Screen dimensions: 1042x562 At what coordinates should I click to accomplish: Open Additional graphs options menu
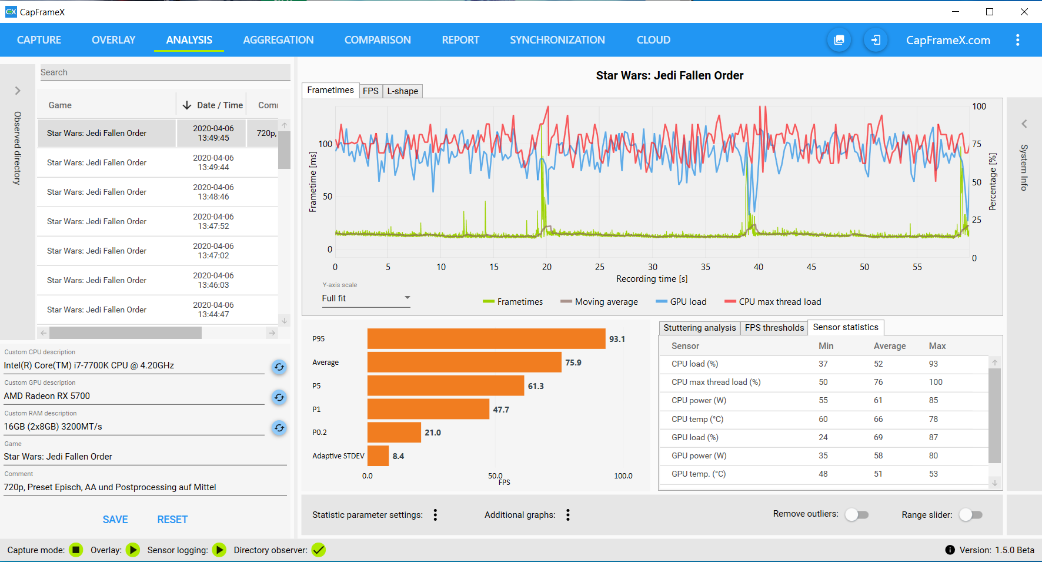(568, 515)
